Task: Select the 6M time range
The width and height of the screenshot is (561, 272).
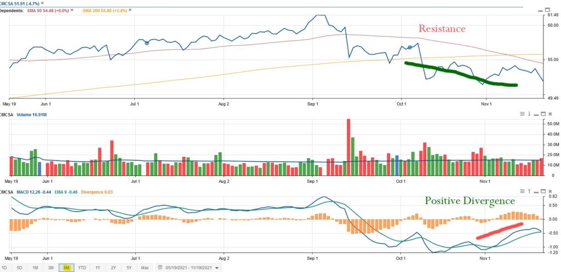Action: (x=66, y=268)
